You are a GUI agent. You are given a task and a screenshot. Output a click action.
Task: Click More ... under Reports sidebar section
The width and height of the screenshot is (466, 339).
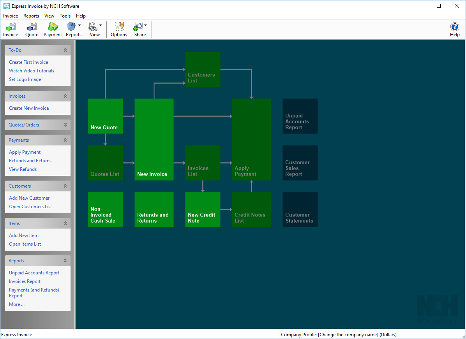point(16,304)
